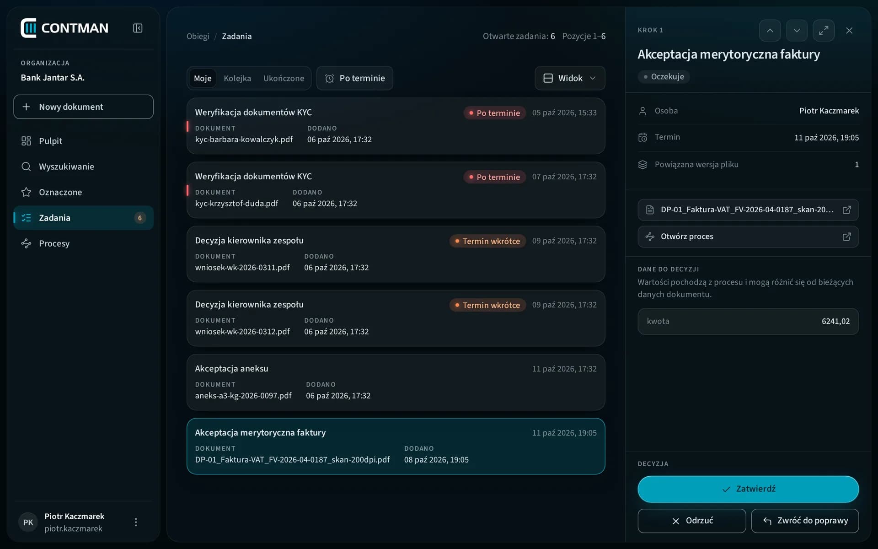Screen dimensions: 878x549
Task: Expand detail panel to full view
Action: tap(824, 31)
